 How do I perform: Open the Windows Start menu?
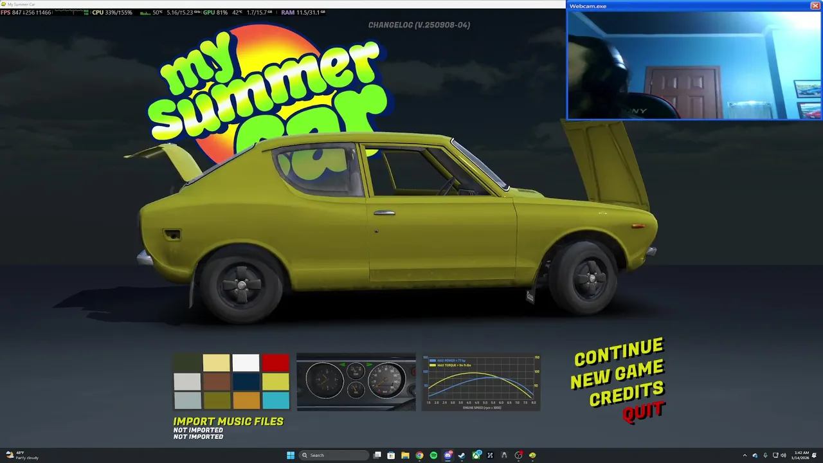pyautogui.click(x=291, y=455)
